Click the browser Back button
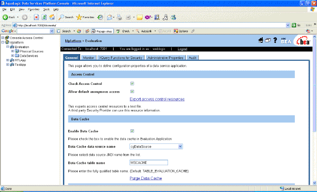Viewport: 317px width, 192px height. pyautogui.click(x=9, y=17)
